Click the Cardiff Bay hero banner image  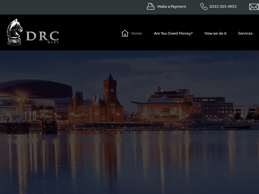(x=129, y=123)
